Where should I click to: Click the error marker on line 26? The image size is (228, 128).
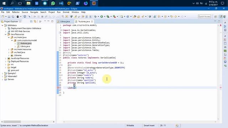coord(58,88)
